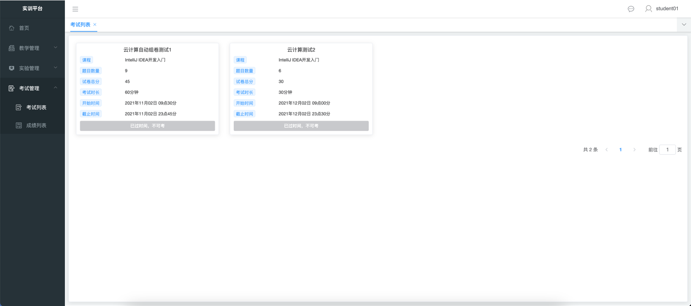Click the user avatar icon
This screenshot has height=306, width=691.
coord(648,9)
